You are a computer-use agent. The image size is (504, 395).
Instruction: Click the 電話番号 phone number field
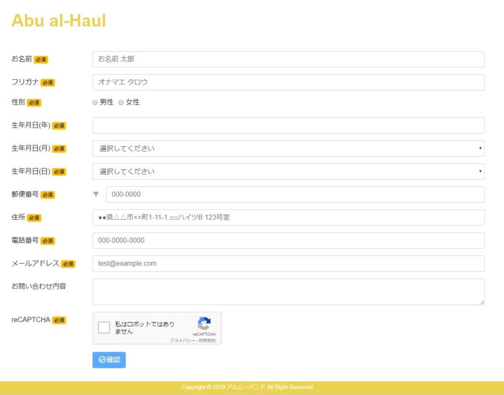click(288, 241)
